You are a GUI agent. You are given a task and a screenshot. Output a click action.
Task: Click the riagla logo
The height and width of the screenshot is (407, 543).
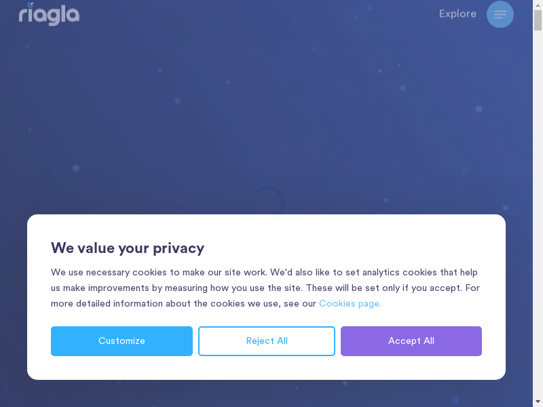pyautogui.click(x=49, y=14)
